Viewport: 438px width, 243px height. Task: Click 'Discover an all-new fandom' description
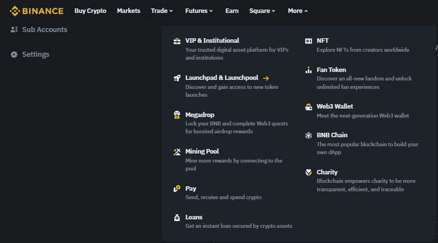(x=364, y=83)
